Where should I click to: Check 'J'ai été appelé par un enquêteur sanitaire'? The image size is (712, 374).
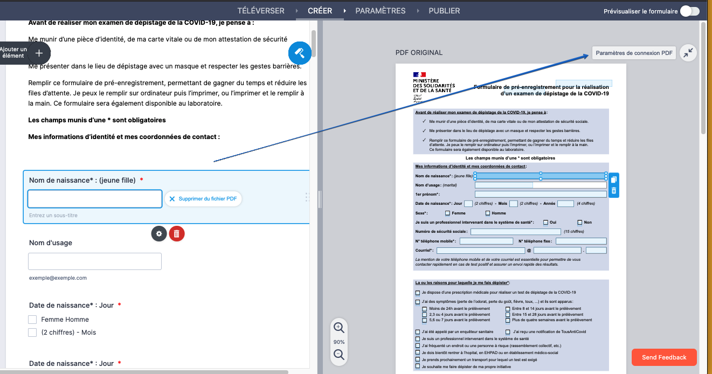[418, 332]
